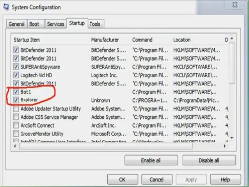Click the Microsoft Corp... manufacturer cell
The height and width of the screenshot is (187, 249).
(x=108, y=134)
